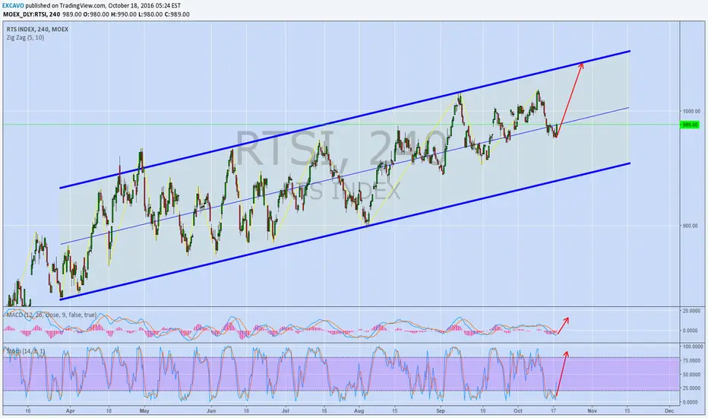The image size is (708, 418).
Task: Click the Aug label on time axis
Action: point(359,410)
